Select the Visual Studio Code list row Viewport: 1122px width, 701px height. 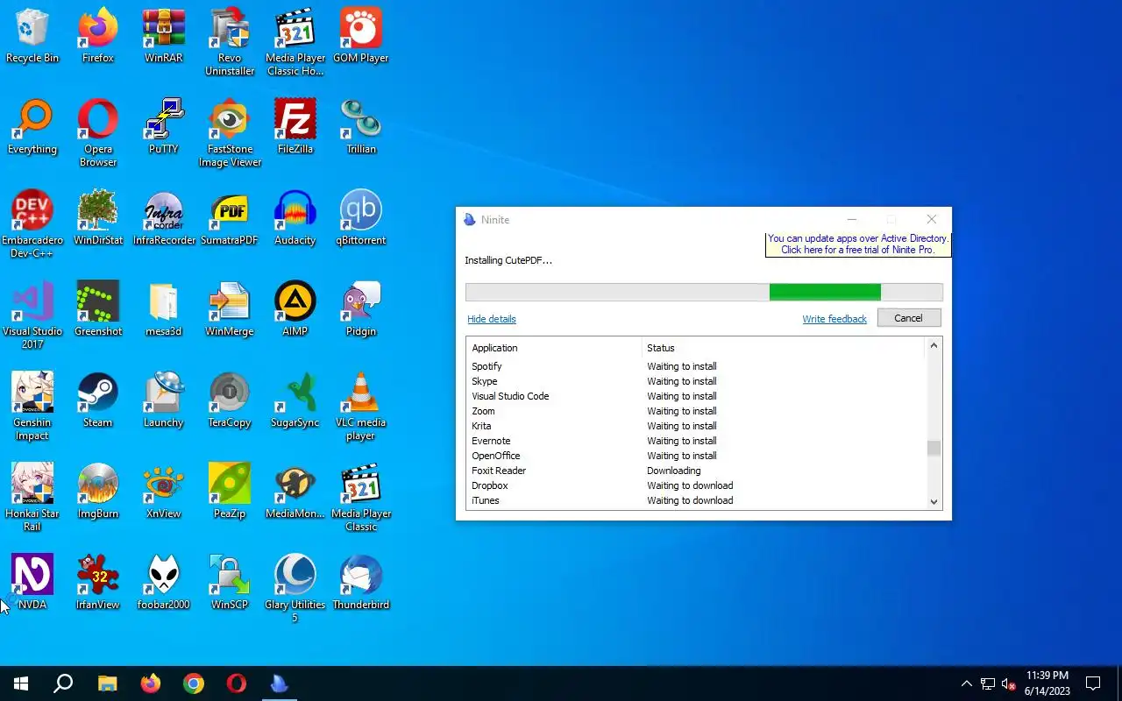point(696,396)
